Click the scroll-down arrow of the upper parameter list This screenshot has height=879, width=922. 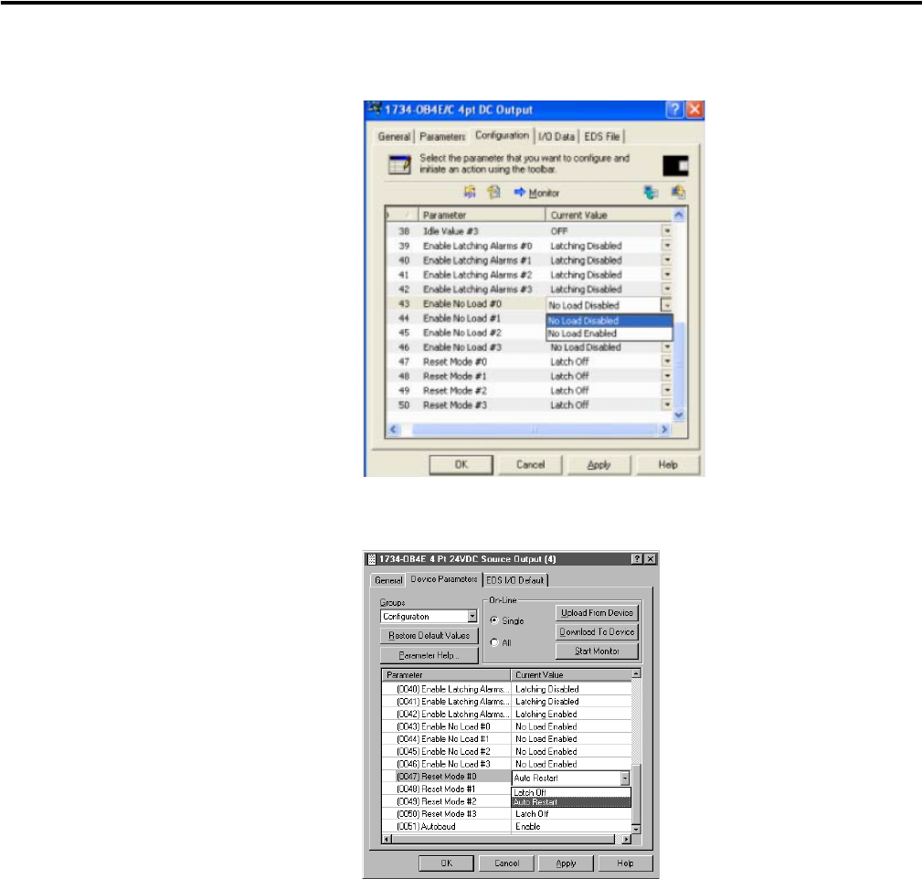(679, 415)
